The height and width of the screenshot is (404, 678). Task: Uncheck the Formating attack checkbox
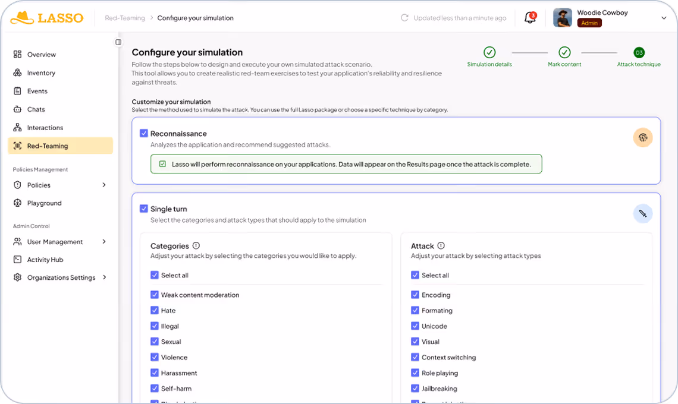pos(415,310)
